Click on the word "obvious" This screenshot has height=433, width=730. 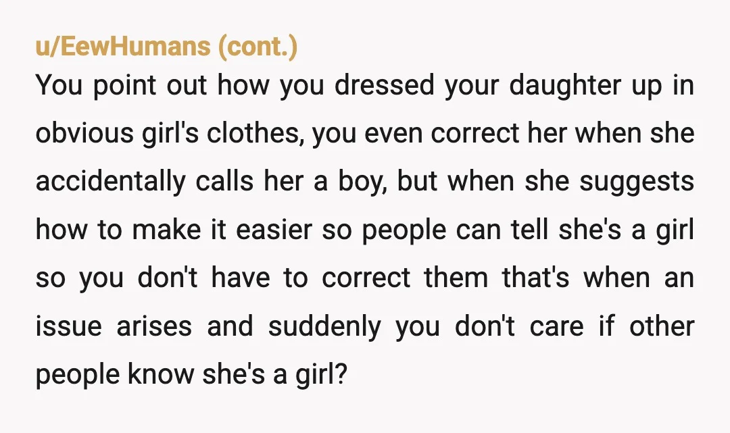click(x=84, y=133)
